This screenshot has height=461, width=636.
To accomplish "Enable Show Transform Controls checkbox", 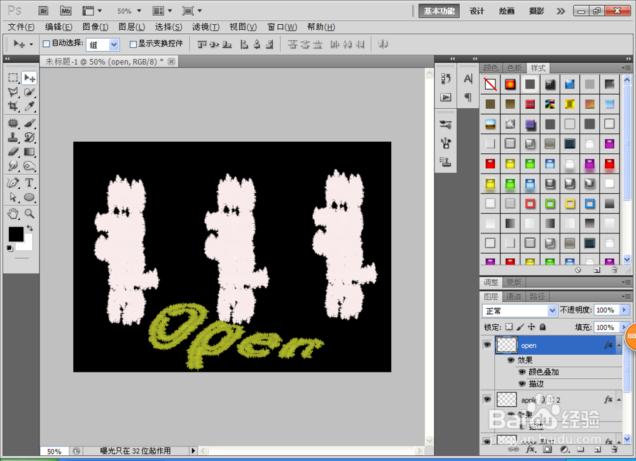I will 133,45.
